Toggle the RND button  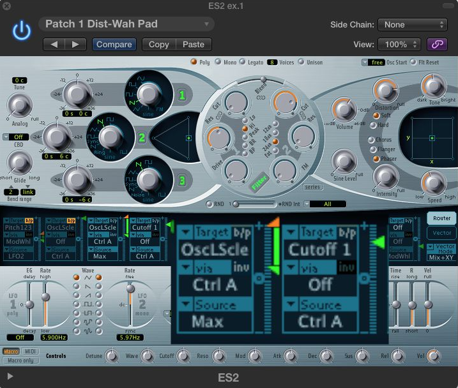click(x=209, y=204)
